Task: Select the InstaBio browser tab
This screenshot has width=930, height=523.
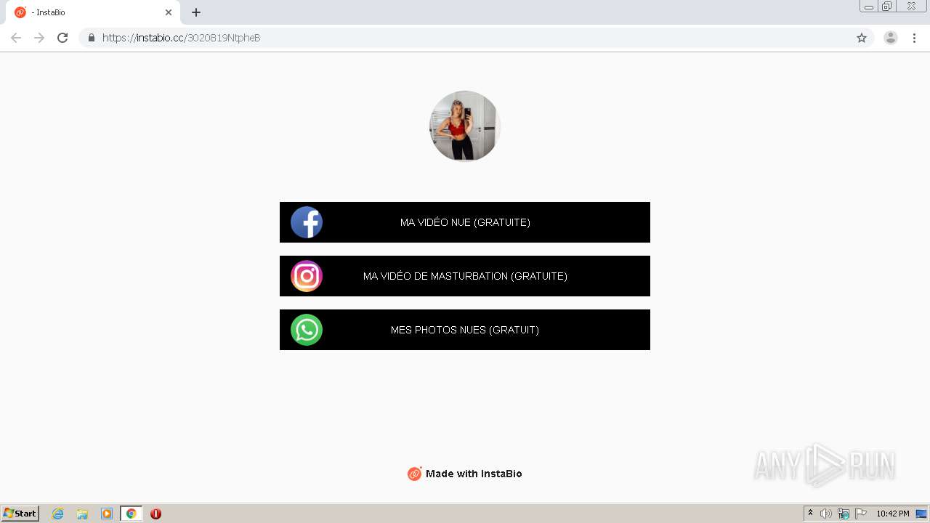Action: pos(93,12)
